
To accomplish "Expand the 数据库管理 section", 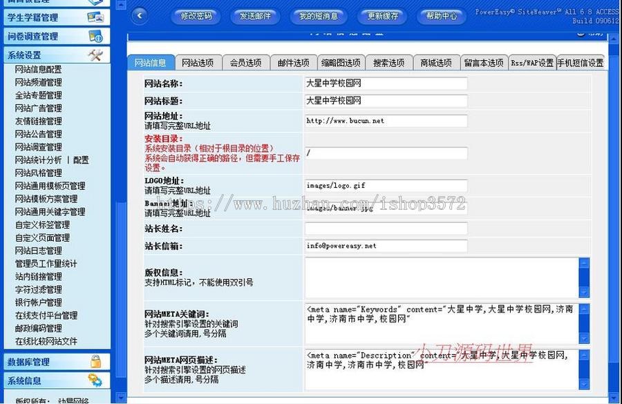I will 57,362.
